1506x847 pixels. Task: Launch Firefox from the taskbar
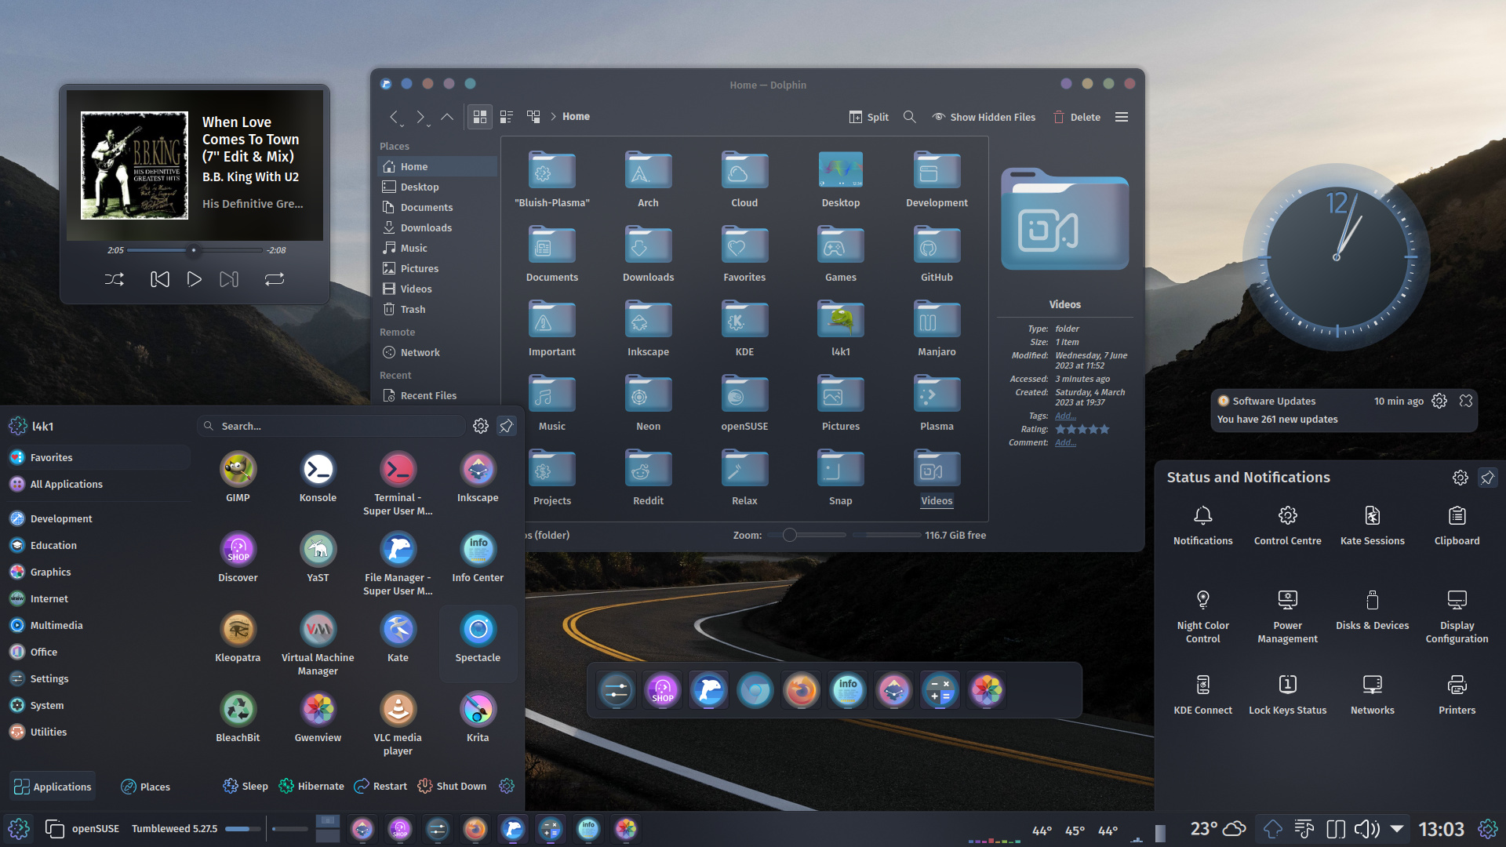(x=475, y=828)
